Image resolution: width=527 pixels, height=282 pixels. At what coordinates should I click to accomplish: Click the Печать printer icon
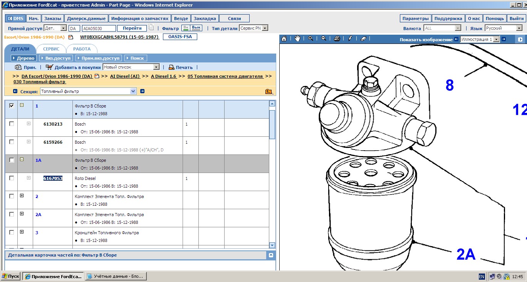(x=171, y=67)
